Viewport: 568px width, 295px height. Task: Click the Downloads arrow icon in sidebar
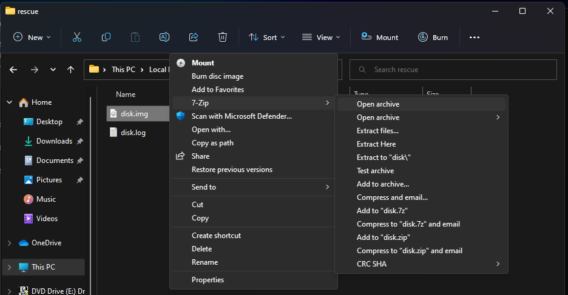[29, 141]
